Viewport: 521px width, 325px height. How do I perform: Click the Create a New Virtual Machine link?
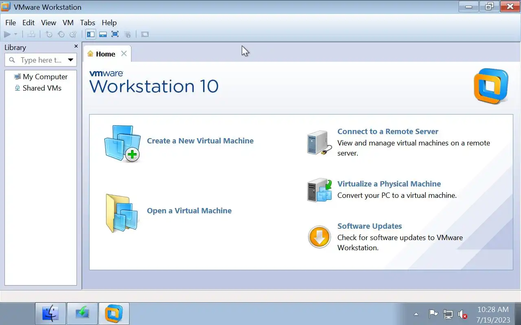[x=200, y=141]
